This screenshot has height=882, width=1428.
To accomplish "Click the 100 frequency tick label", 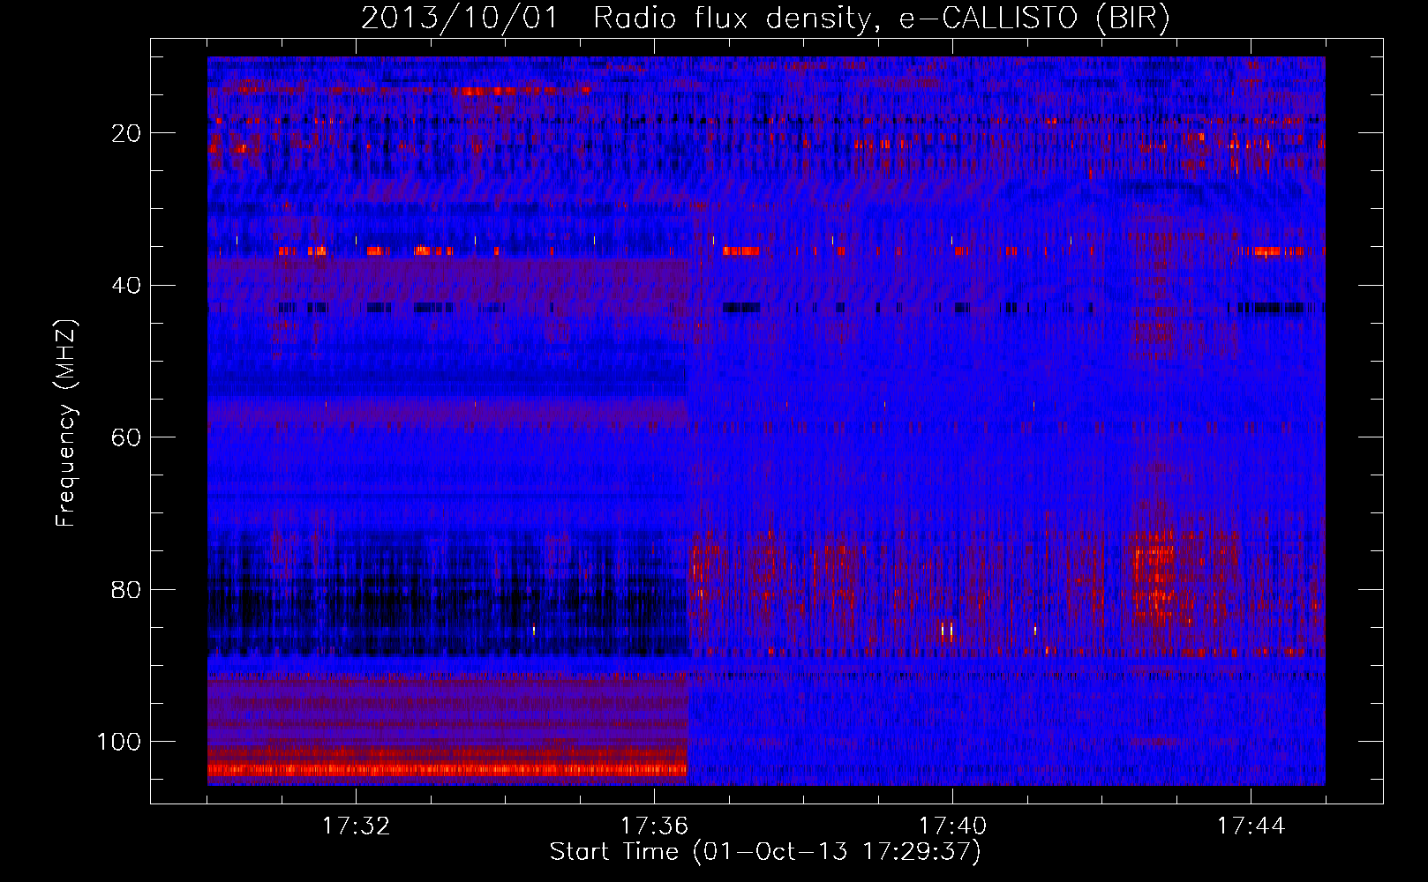I will point(118,742).
